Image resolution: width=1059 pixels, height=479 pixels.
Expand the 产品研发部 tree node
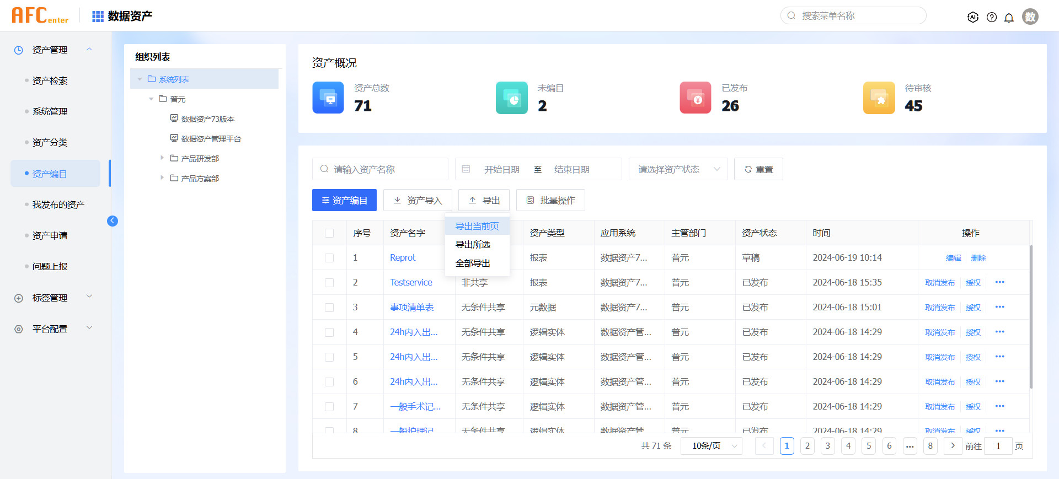162,158
